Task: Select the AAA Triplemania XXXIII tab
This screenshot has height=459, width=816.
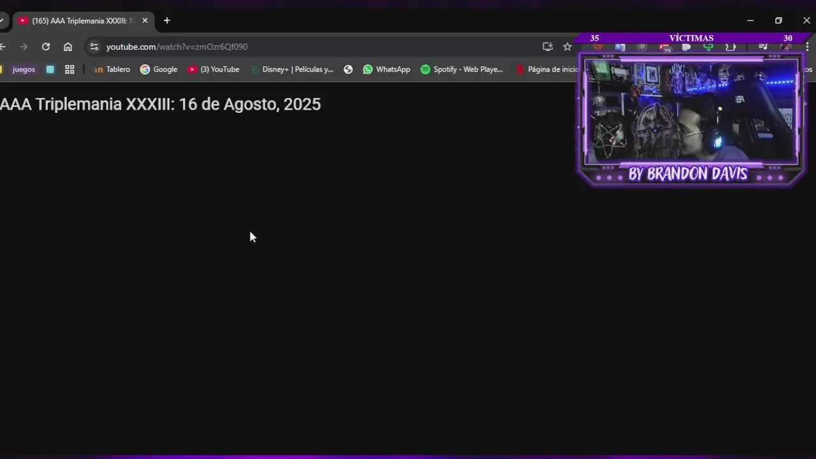Action: tap(82, 20)
